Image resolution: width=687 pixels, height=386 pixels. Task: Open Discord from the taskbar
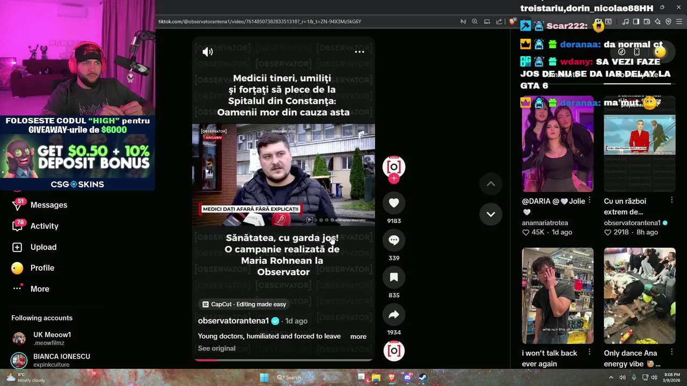tap(407, 377)
